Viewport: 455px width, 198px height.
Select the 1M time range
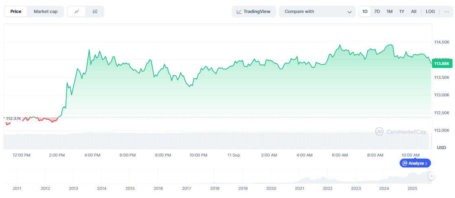389,11
